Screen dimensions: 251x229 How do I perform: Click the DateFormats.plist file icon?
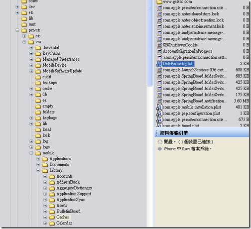[159, 64]
